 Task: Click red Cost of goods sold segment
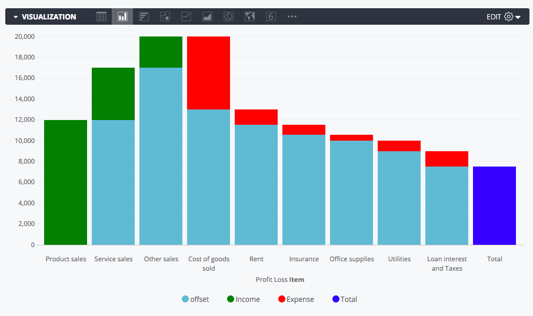tap(208, 73)
